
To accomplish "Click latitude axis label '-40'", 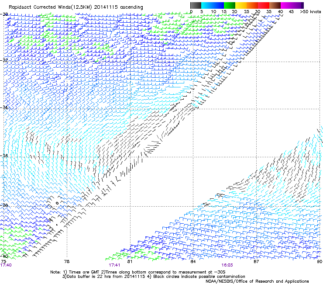I will pyautogui.click(x=4, y=256).
